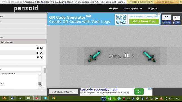The height and width of the screenshot is (102, 182).
Task: Open File Explorer from taskbar
Action: pos(29,98)
